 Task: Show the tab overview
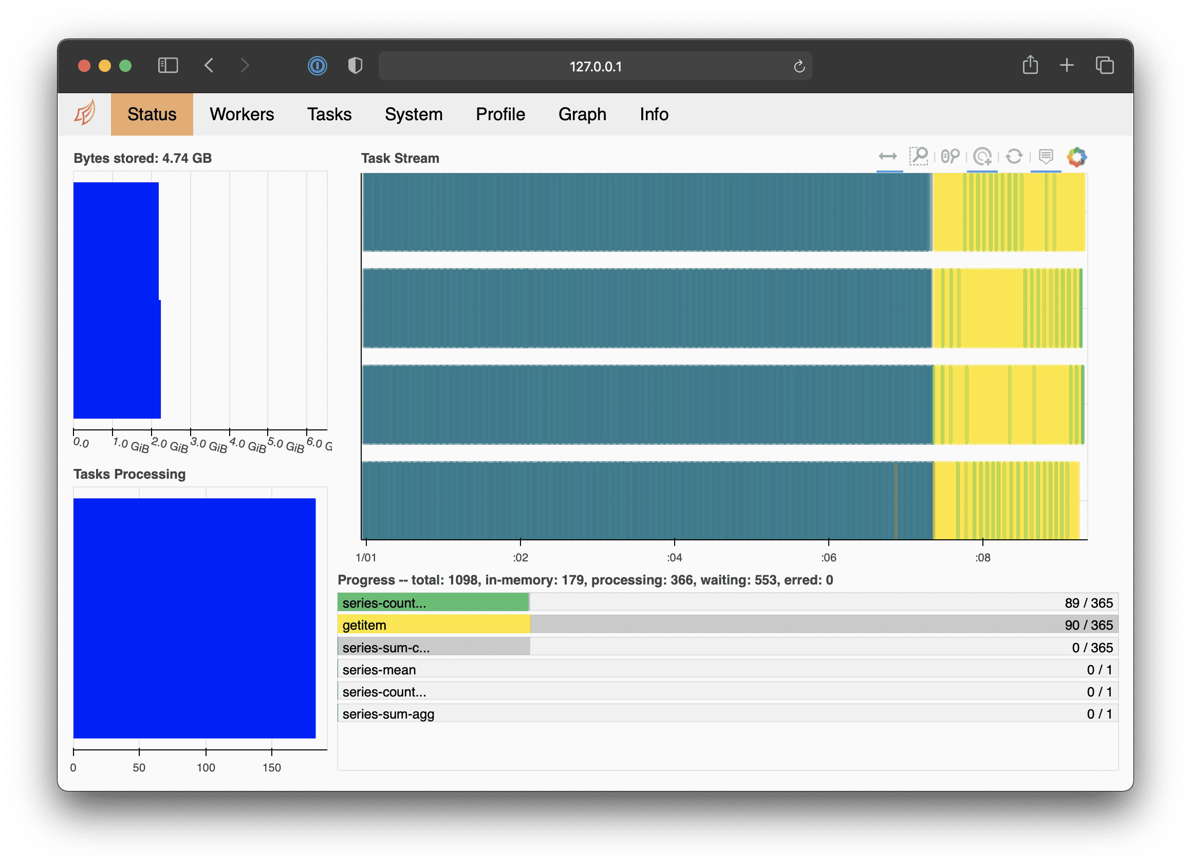tap(1105, 66)
